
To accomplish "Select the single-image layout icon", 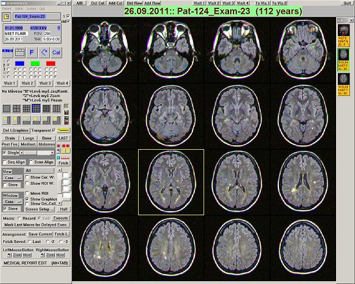I will pos(6,108).
